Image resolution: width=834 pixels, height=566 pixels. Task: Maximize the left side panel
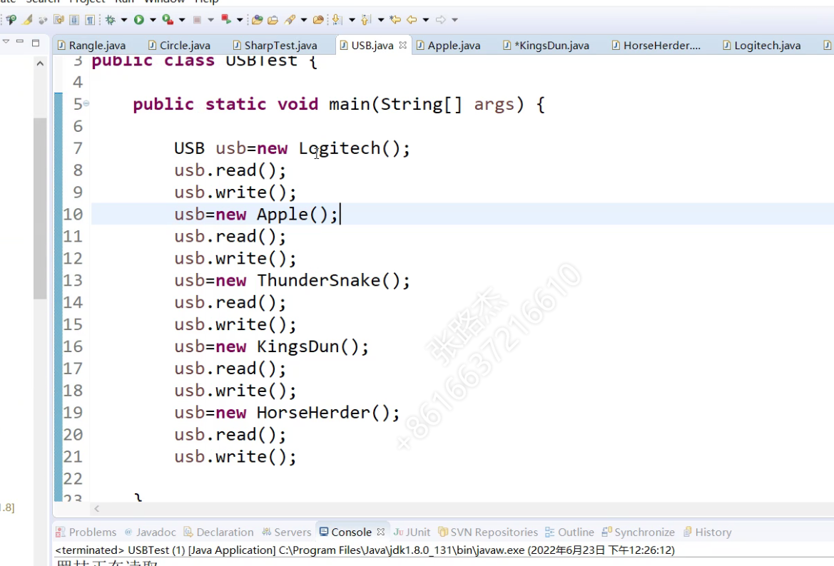click(36, 43)
